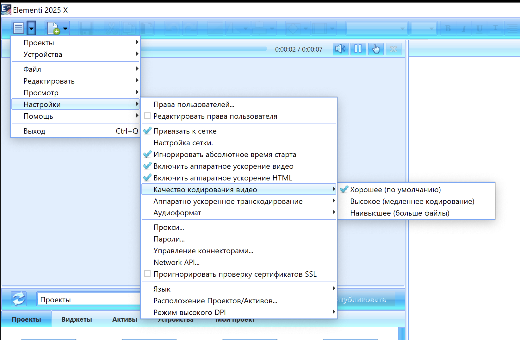Expand Качество кодирования видео submenu
Image resolution: width=520 pixels, height=340 pixels.
pos(239,190)
